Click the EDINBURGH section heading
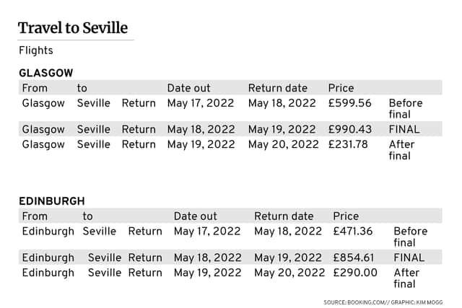The width and height of the screenshot is (462, 308). 52,201
